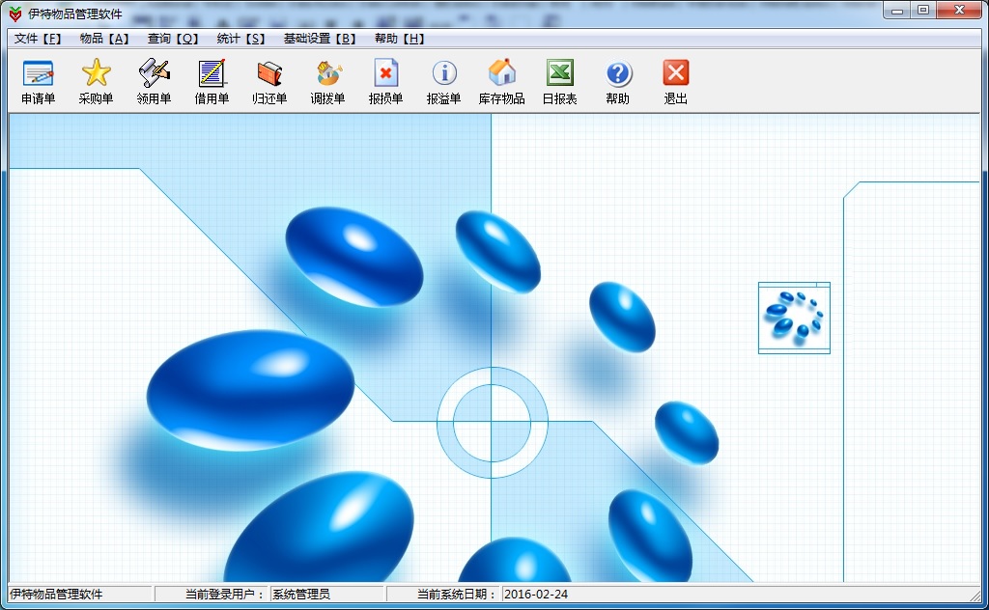Open the 库存物品 inventory house icon
This screenshot has height=610, width=989.
[x=502, y=82]
